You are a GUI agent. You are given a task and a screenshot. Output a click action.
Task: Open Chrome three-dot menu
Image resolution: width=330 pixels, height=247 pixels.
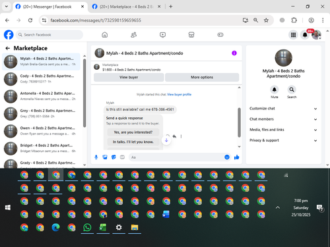[323, 20]
